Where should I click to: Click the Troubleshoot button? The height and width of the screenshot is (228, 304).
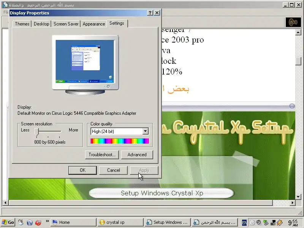pos(102,155)
